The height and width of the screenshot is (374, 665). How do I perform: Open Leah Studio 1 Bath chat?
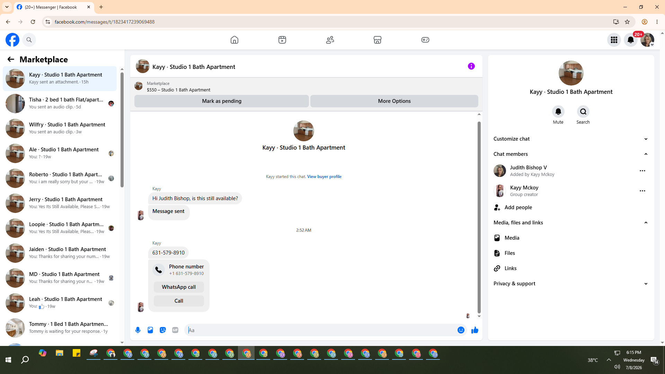click(60, 303)
